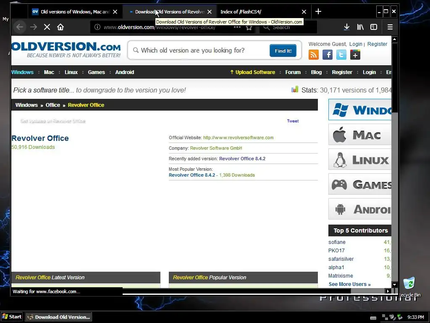Click the Mac platform sidebar banner

(360, 134)
